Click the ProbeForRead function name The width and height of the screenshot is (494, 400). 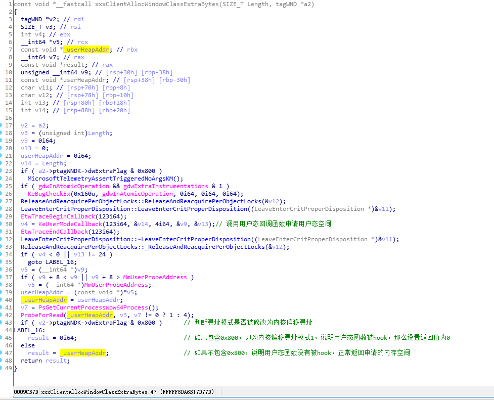click(42, 315)
